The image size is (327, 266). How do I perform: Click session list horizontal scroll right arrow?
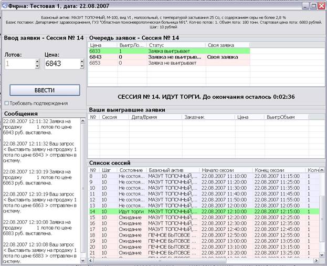pos(317,260)
